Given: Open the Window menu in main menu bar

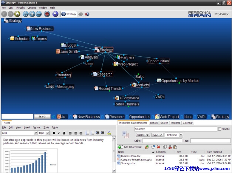Looking at the screenshot, I should click(43, 8).
